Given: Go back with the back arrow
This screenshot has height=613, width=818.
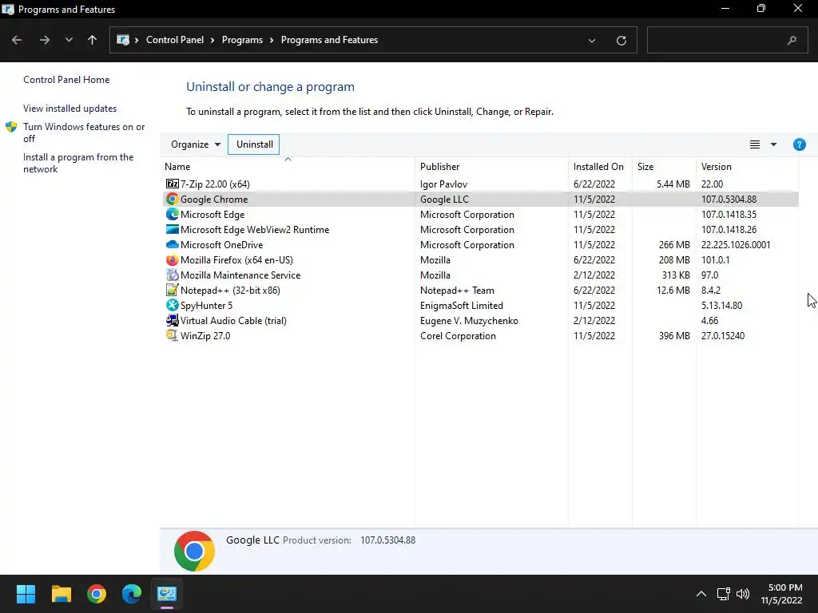Looking at the screenshot, I should 17,40.
